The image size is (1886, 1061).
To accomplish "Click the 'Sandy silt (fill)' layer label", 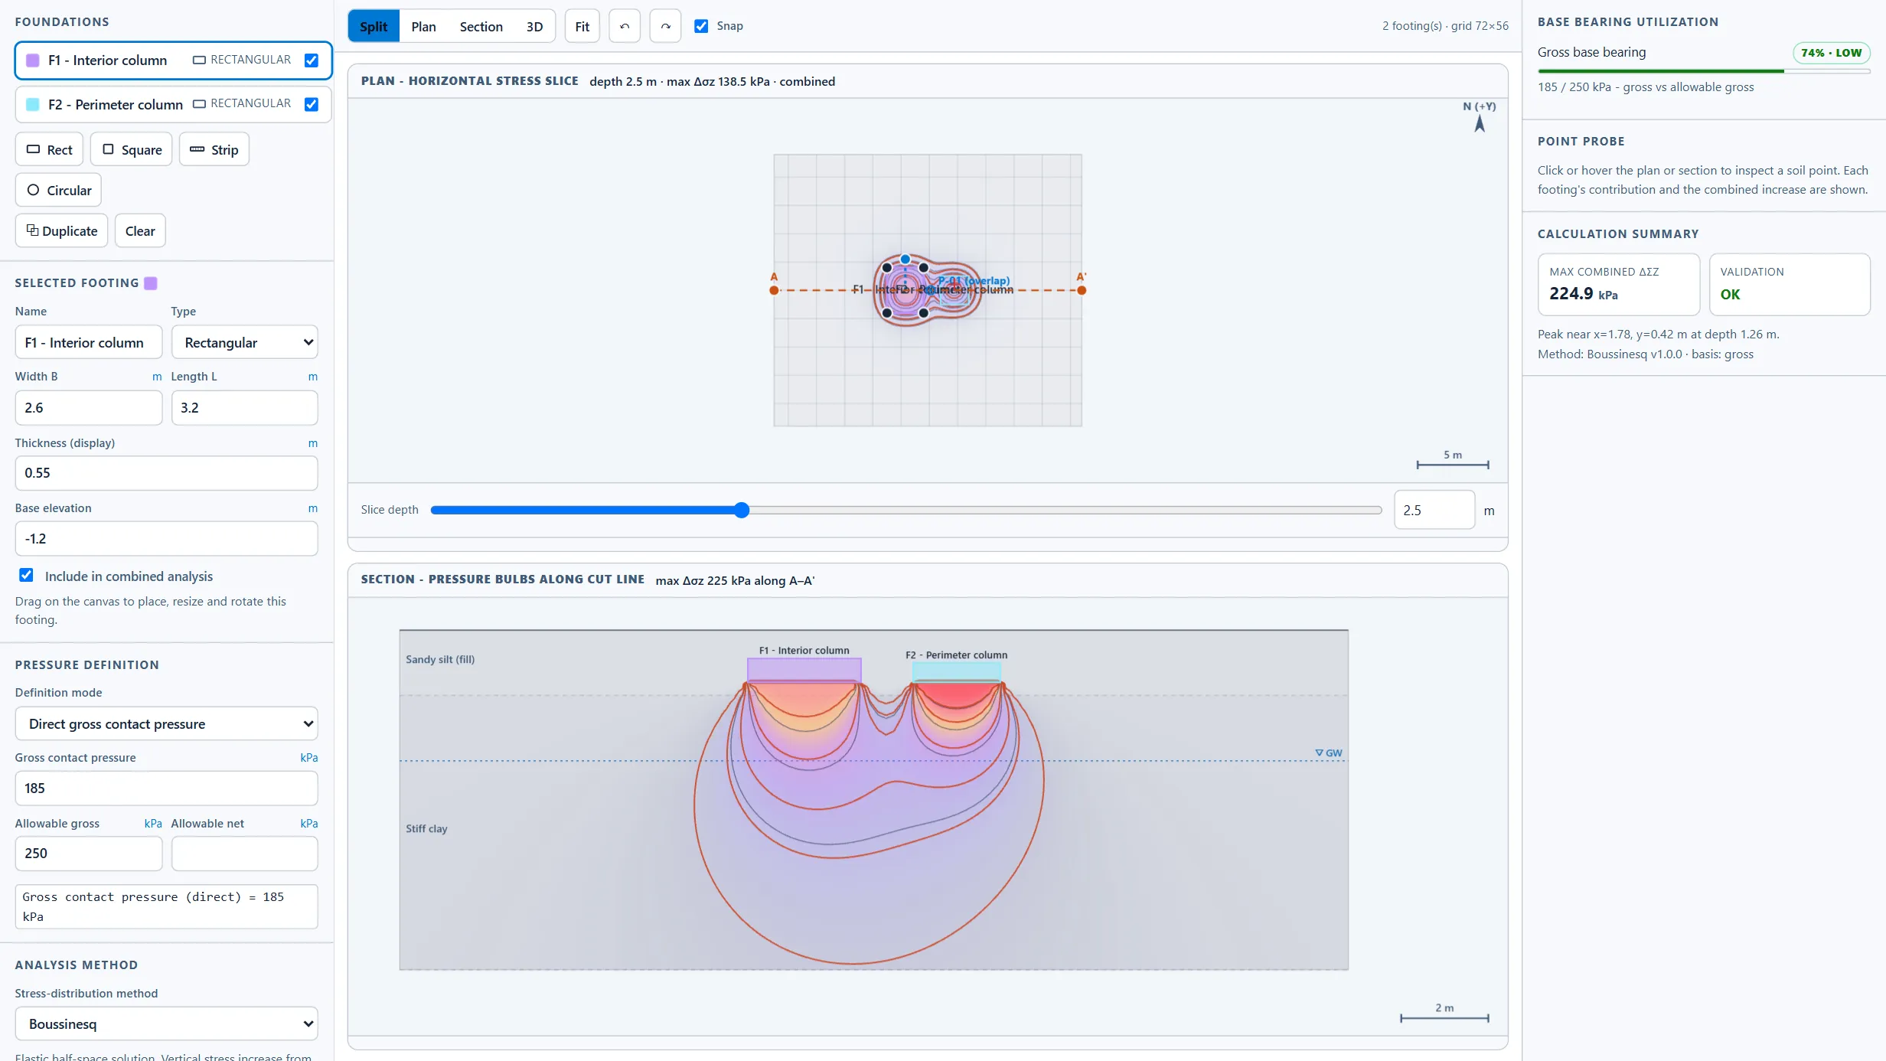I will (440, 659).
